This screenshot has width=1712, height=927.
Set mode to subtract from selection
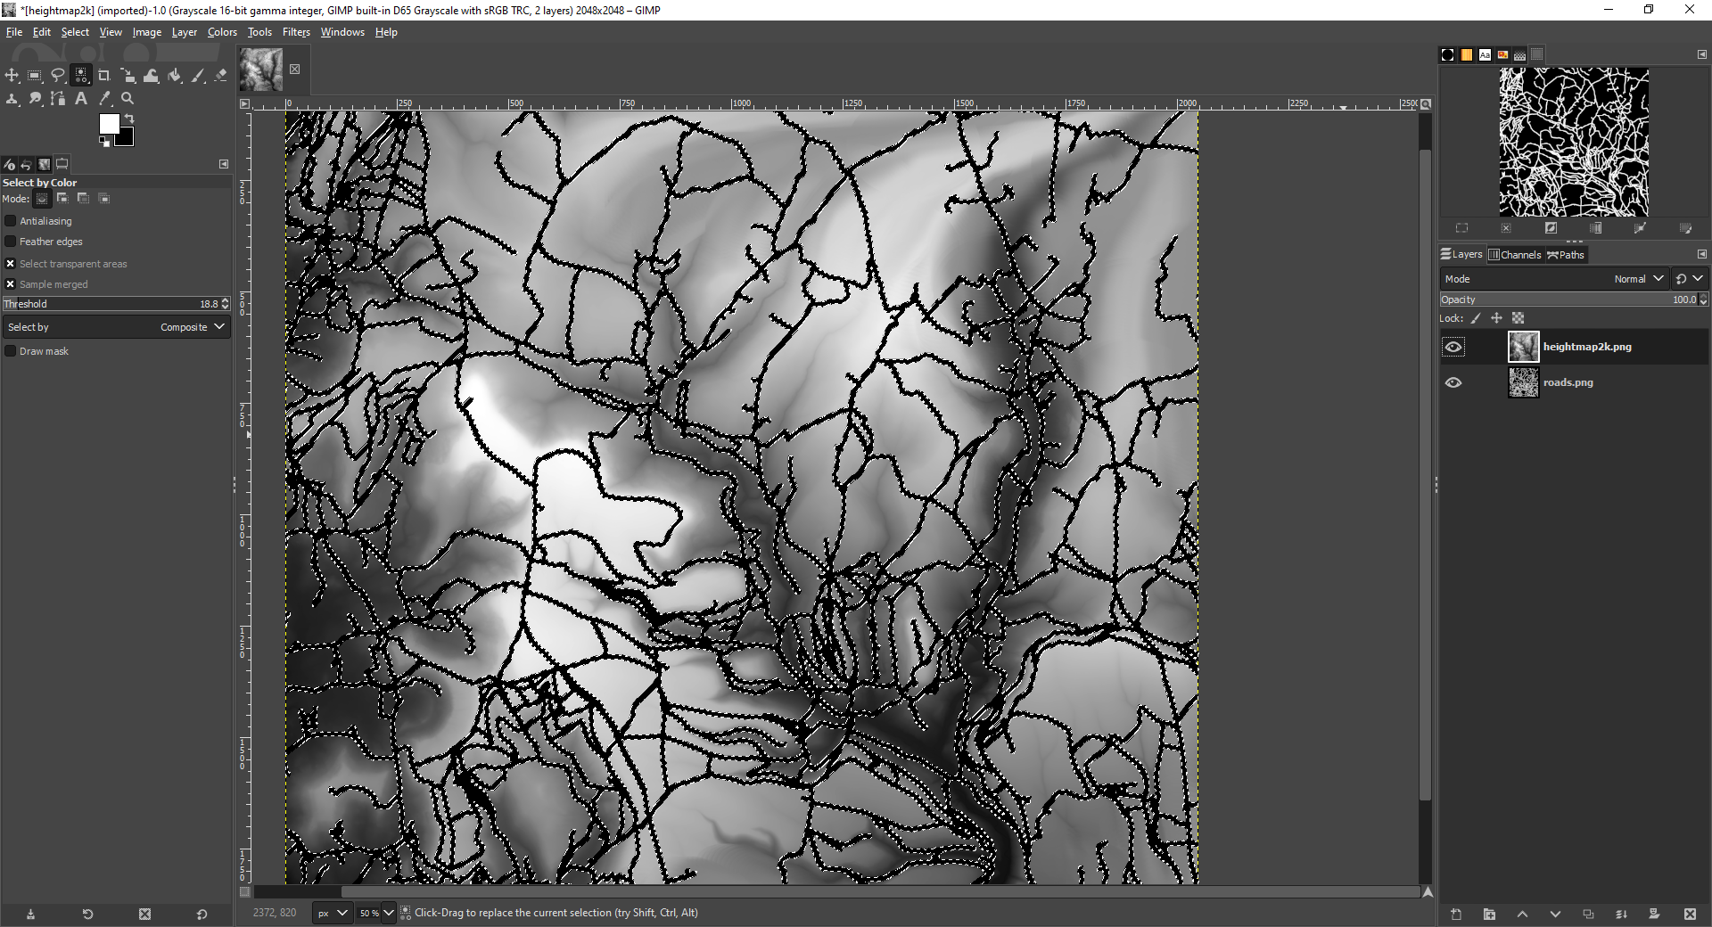tap(83, 198)
